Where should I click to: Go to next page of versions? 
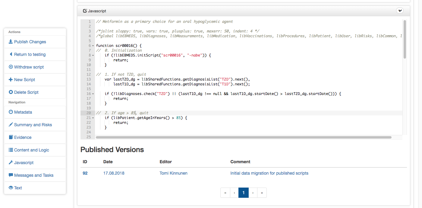pos(253,193)
